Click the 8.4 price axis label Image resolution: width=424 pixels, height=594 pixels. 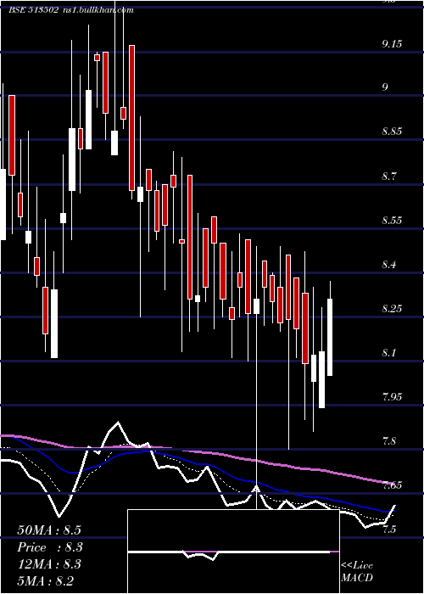tap(388, 265)
